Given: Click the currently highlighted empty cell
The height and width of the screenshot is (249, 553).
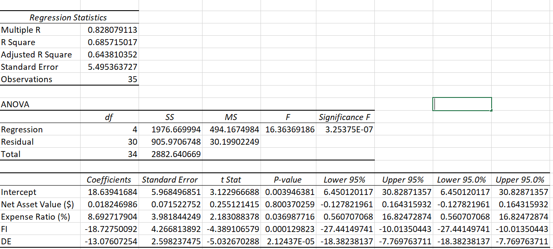Looking at the screenshot, I should pos(462,103).
